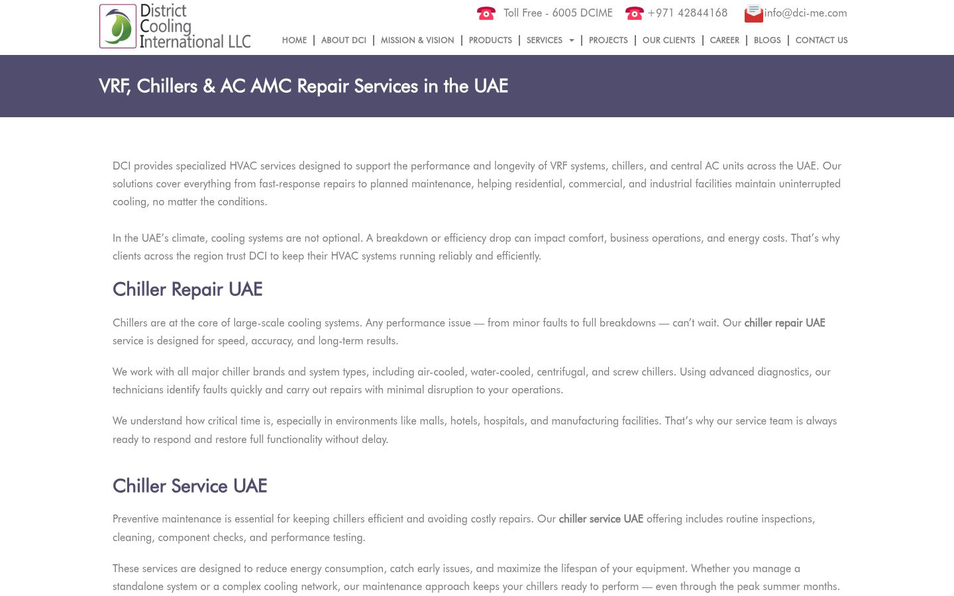Click the red telephone icon beside Toll Free
The width and height of the screenshot is (954, 596).
tap(486, 13)
